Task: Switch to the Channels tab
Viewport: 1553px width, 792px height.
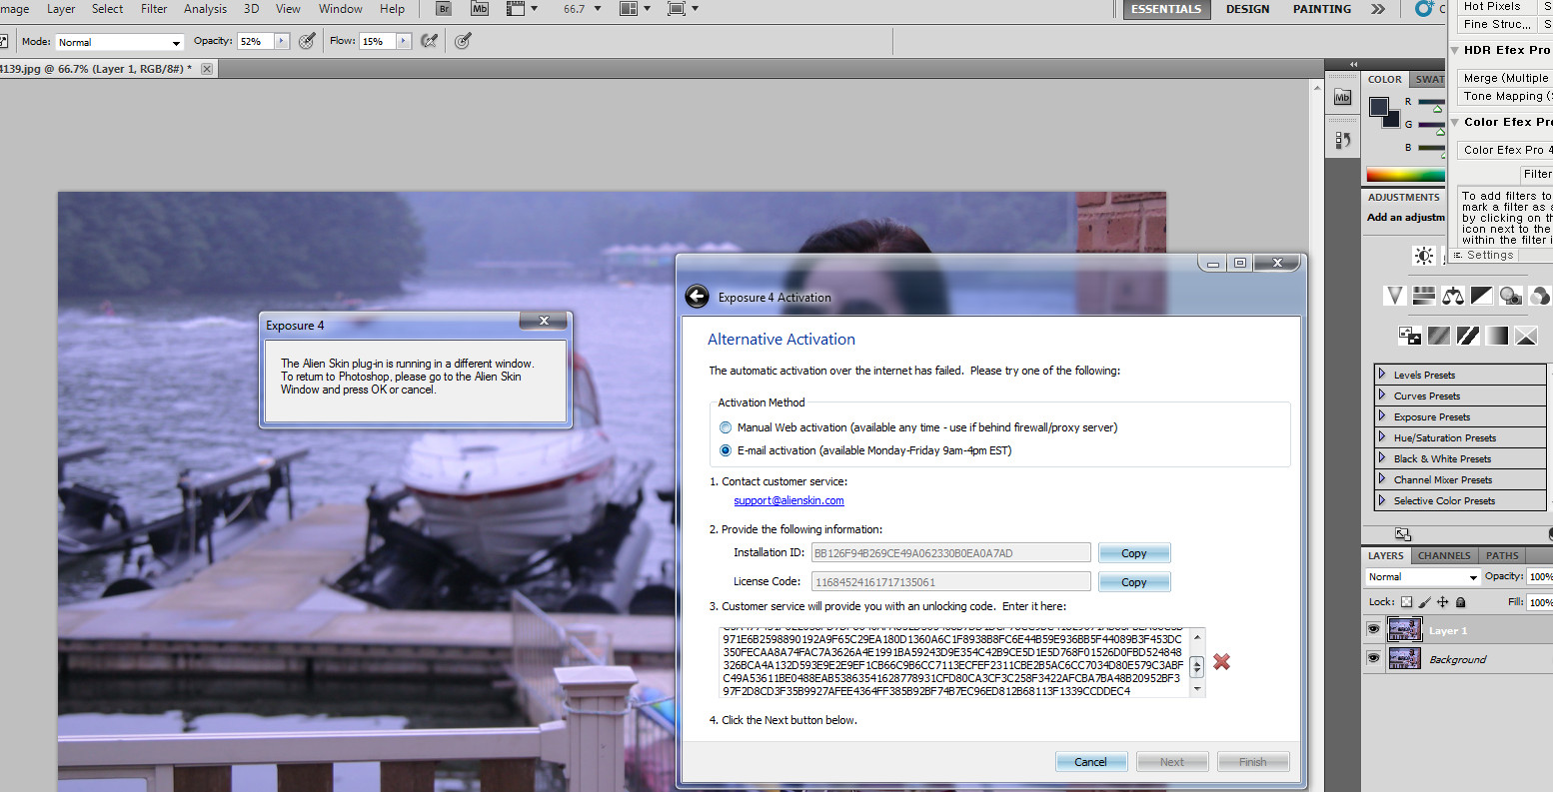Action: tap(1444, 555)
